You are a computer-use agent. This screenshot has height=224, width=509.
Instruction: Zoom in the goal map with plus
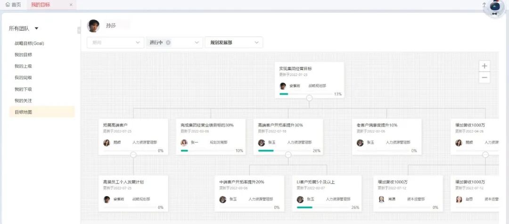tap(484, 66)
